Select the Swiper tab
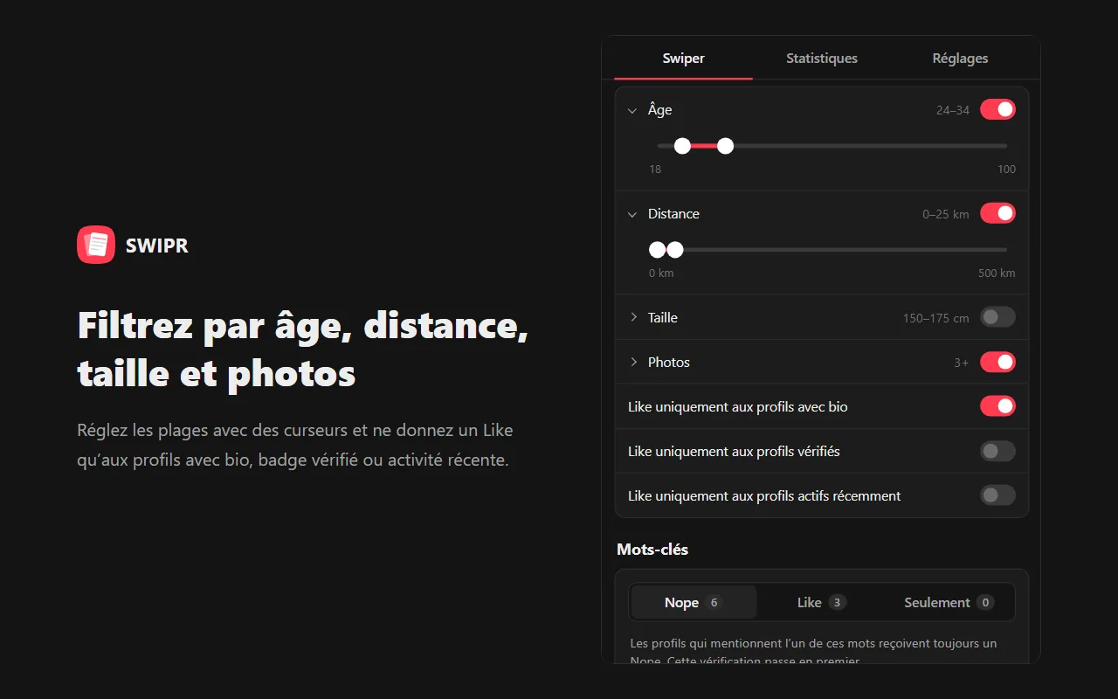Viewport: 1118px width, 699px height. tap(684, 59)
